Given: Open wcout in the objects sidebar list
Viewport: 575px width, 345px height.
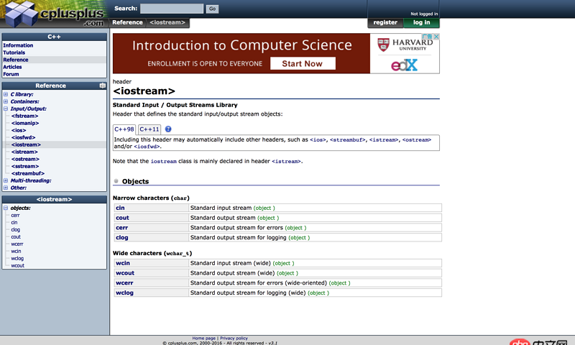Looking at the screenshot, I should [x=17, y=265].
